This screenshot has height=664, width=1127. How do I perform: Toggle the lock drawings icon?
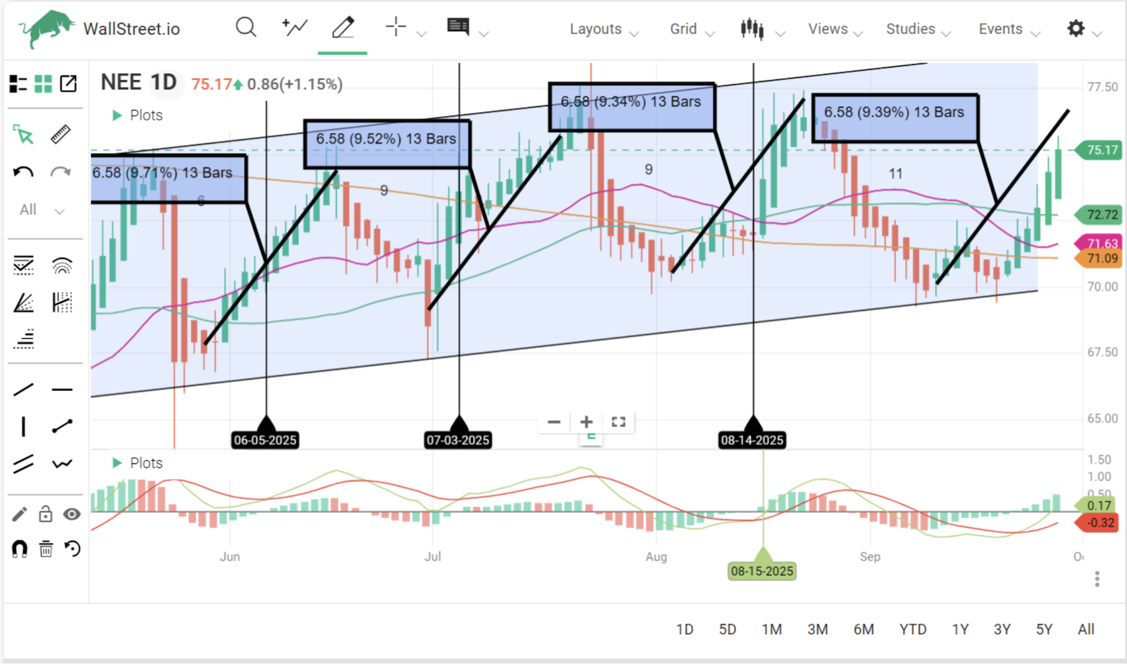coord(45,514)
